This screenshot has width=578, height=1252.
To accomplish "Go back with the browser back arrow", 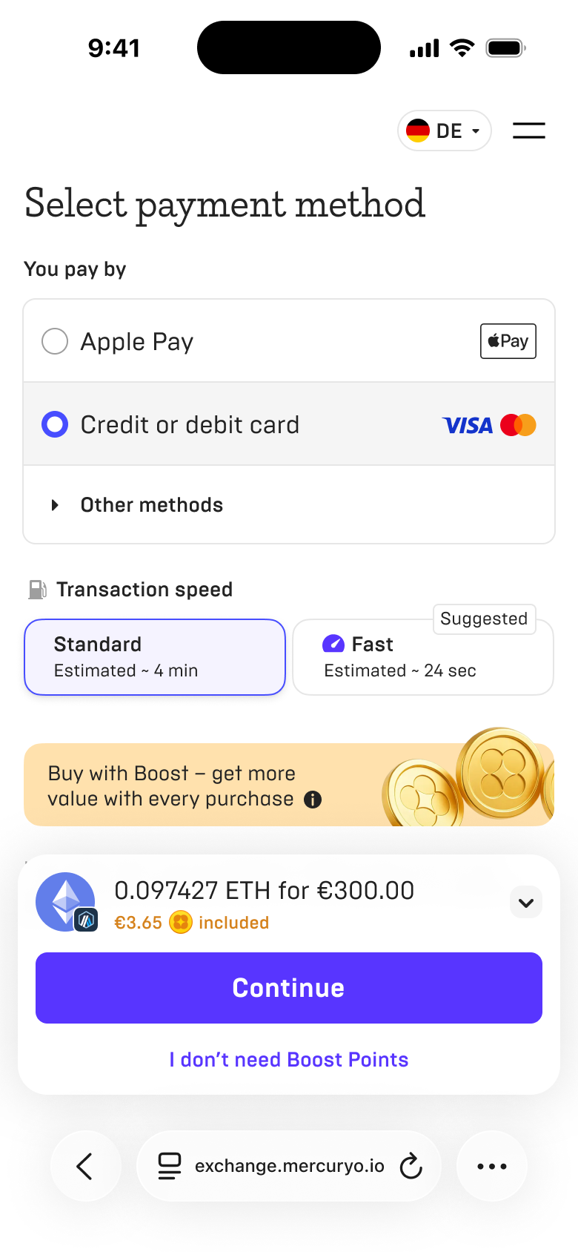I will [x=85, y=1166].
